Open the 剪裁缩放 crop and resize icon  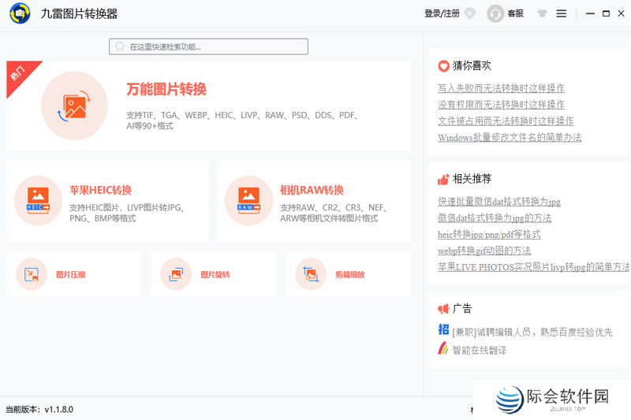311,274
